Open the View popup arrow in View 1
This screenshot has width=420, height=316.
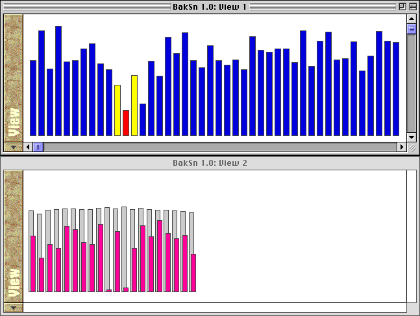pos(13,147)
